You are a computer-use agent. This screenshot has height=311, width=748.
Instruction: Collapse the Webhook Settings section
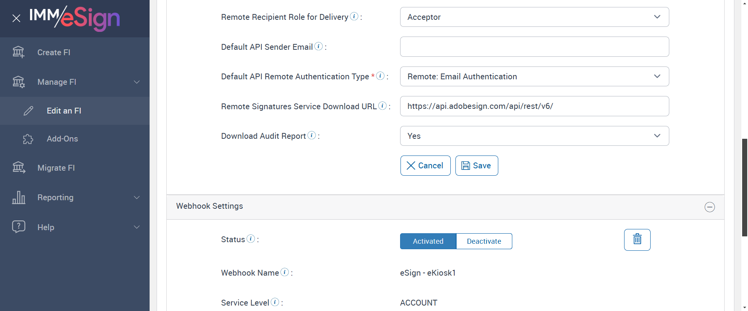[709, 207]
